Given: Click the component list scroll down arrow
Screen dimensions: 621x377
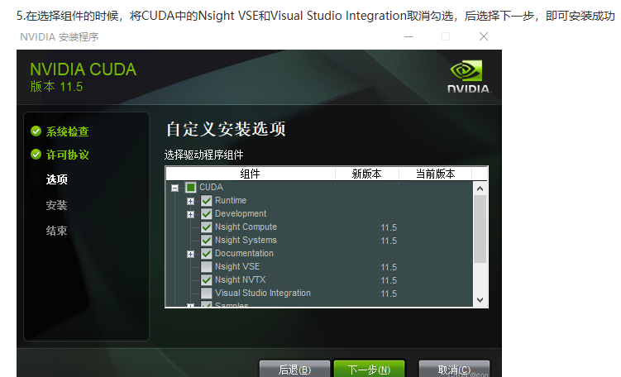Looking at the screenshot, I should (480, 300).
